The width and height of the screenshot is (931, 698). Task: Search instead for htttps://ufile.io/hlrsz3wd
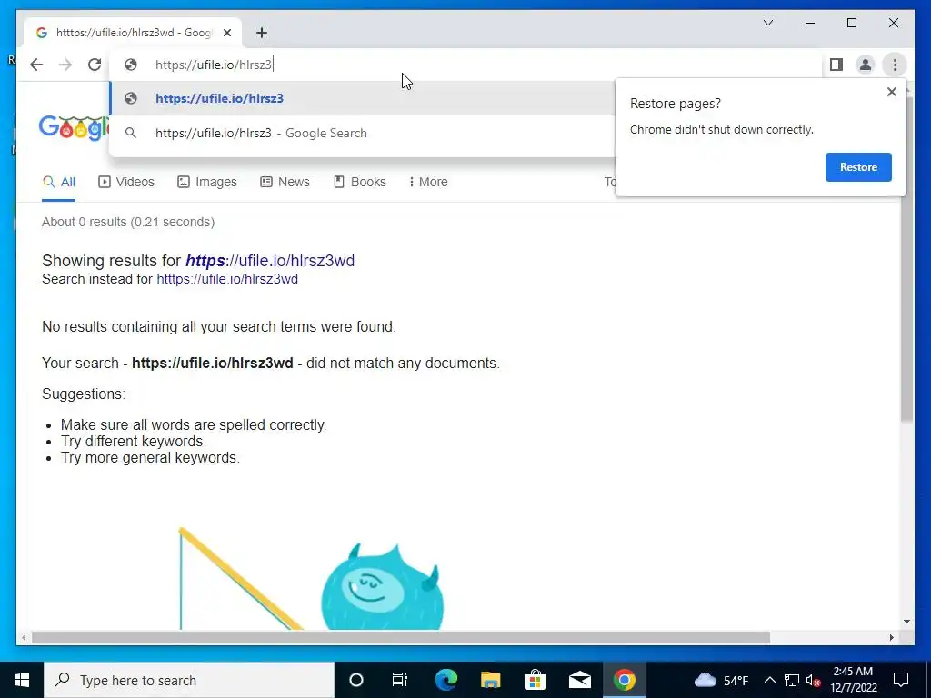227,279
